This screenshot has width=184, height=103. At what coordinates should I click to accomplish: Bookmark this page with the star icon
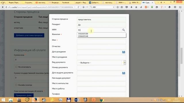tap(118, 7)
